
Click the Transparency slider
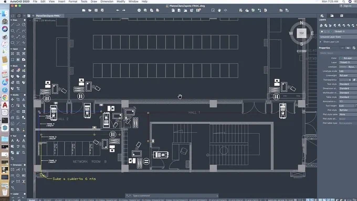(345, 80)
